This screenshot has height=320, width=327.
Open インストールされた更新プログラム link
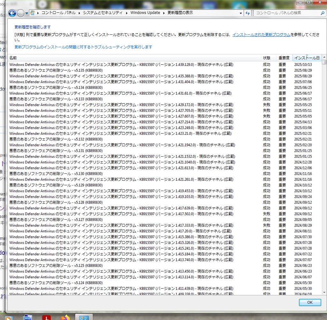click(x=261, y=34)
